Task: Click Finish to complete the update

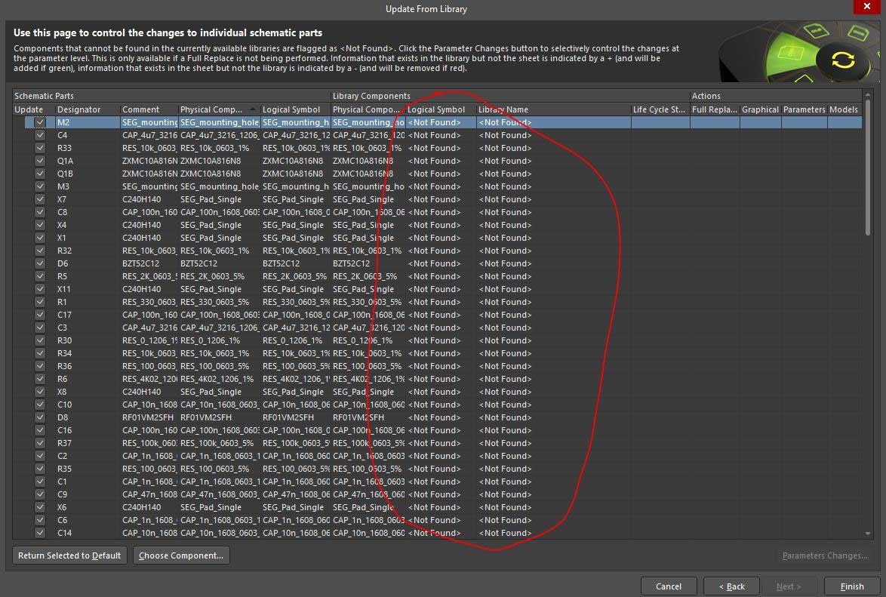Action: click(x=851, y=586)
